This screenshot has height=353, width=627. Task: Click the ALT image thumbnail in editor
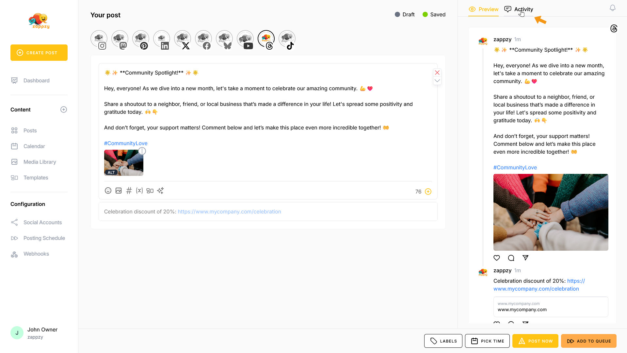click(x=123, y=163)
